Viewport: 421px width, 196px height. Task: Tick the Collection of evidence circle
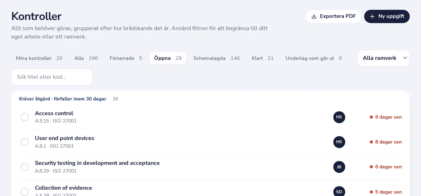click(25, 192)
